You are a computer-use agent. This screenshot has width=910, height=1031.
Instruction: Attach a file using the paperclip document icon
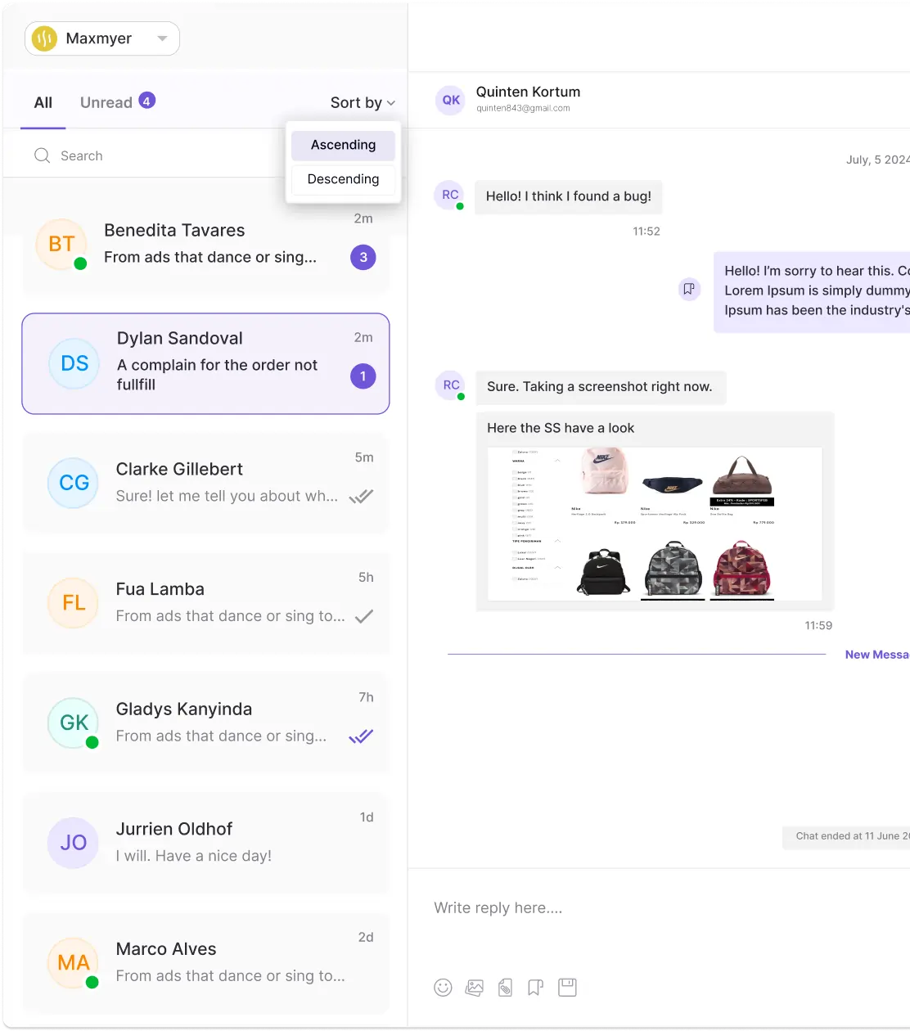tap(505, 987)
